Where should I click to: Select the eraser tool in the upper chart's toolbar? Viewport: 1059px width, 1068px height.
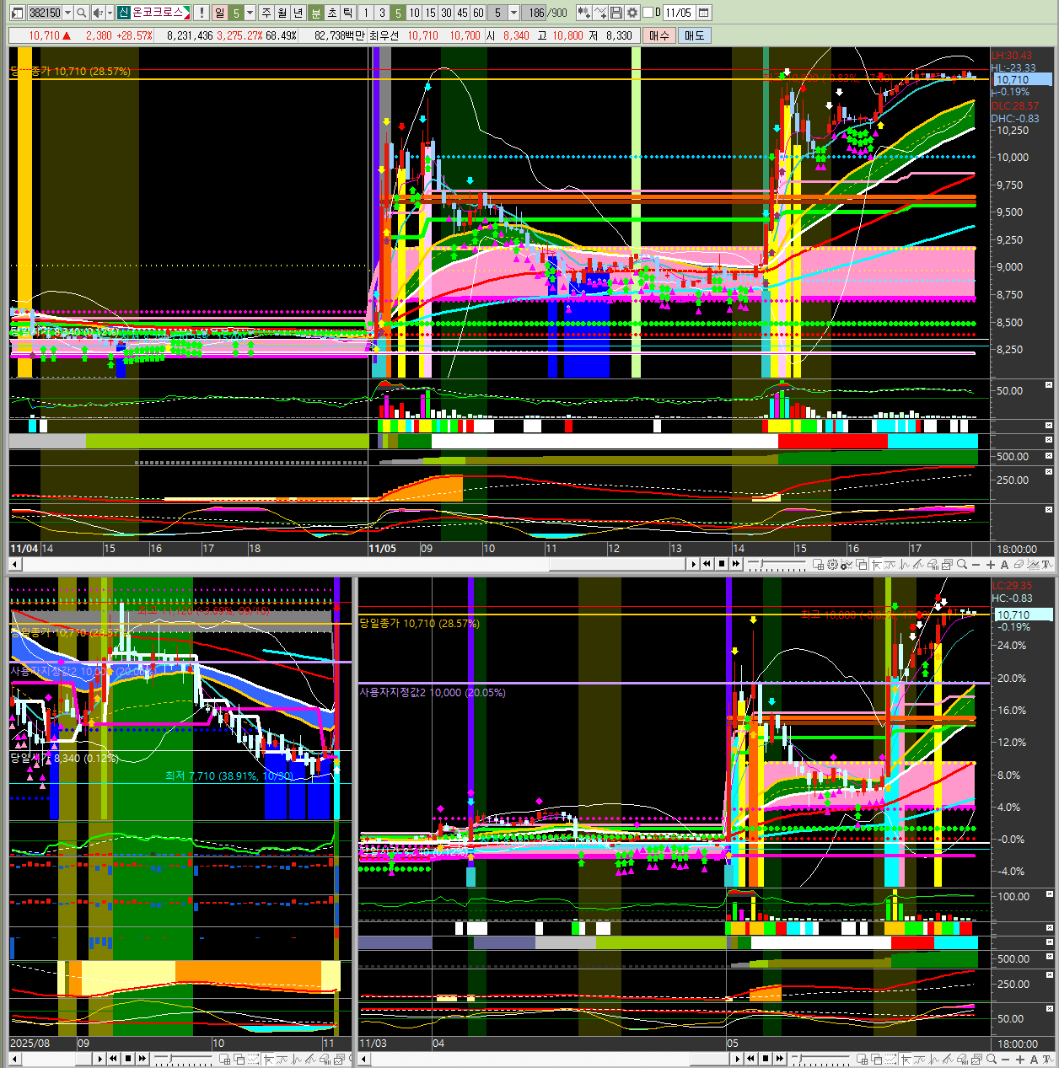(1019, 565)
